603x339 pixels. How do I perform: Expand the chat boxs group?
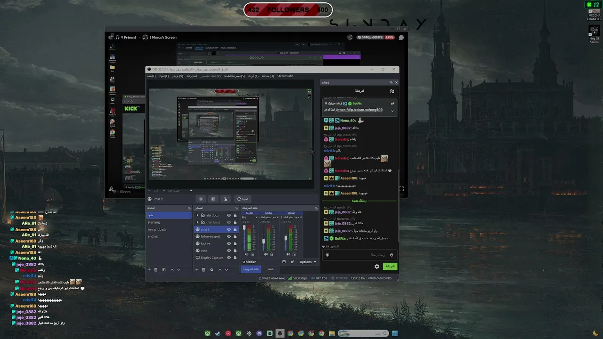197,222
